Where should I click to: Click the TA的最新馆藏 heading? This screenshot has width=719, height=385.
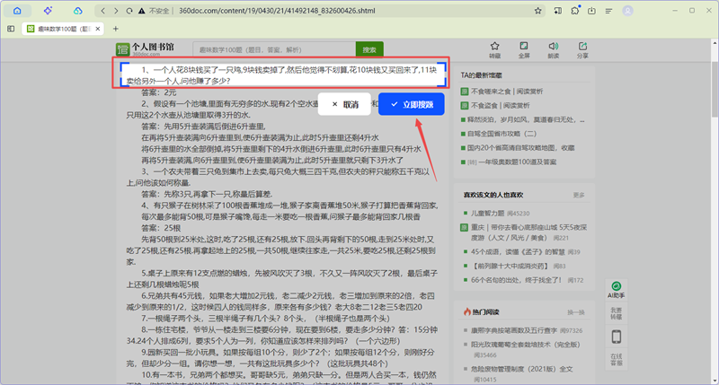pyautogui.click(x=481, y=75)
